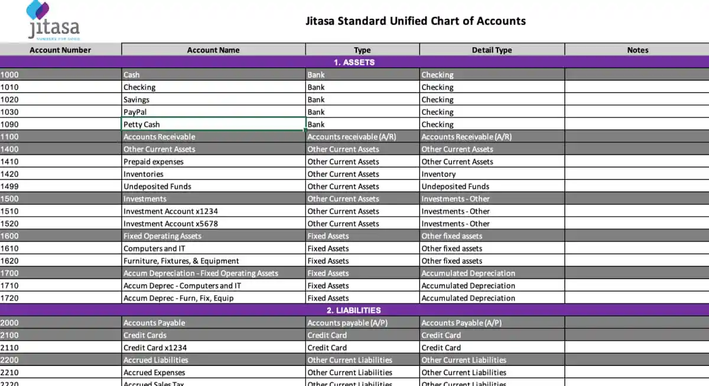Select the empty Notes cell in row 1090
Image resolution: width=709 pixels, height=386 pixels.
pyautogui.click(x=637, y=125)
